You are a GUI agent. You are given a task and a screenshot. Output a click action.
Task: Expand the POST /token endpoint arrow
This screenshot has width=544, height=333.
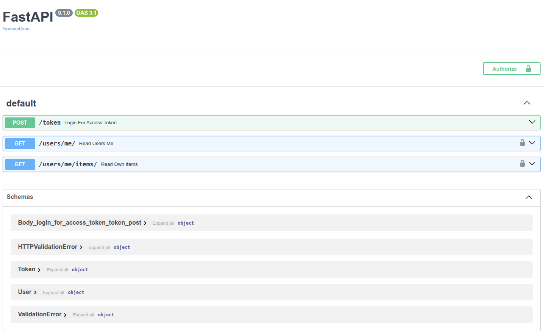[x=532, y=122]
